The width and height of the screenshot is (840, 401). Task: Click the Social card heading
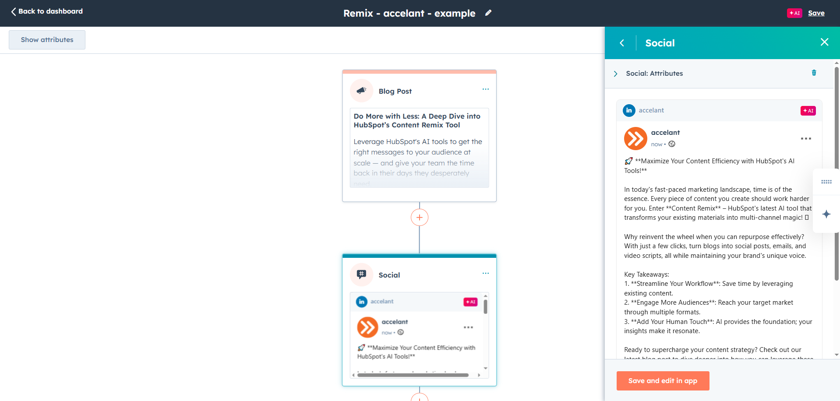coord(389,275)
